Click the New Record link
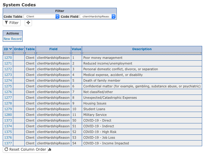Image resolution: width=210 pixels, height=157 pixels. (13, 39)
